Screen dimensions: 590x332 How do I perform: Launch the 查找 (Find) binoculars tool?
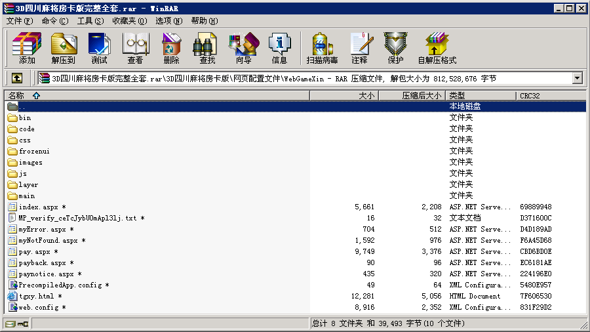point(207,48)
